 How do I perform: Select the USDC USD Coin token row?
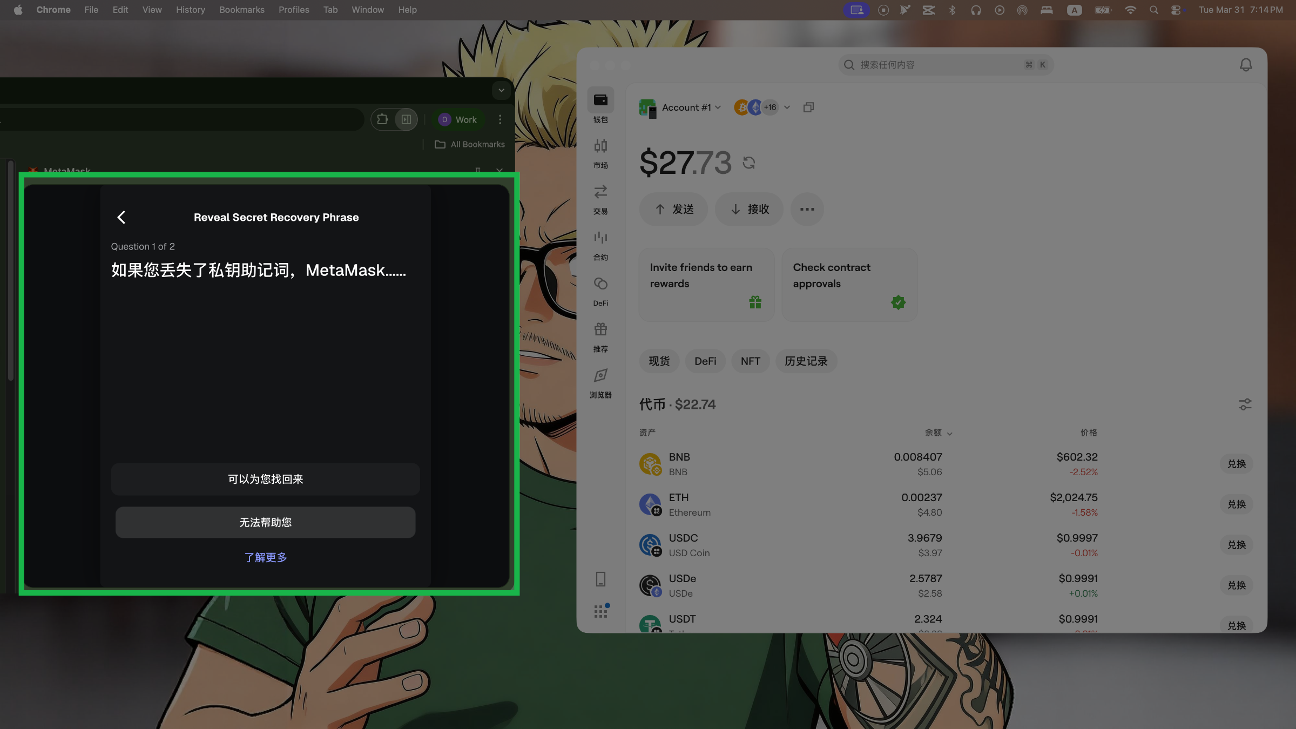(946, 545)
